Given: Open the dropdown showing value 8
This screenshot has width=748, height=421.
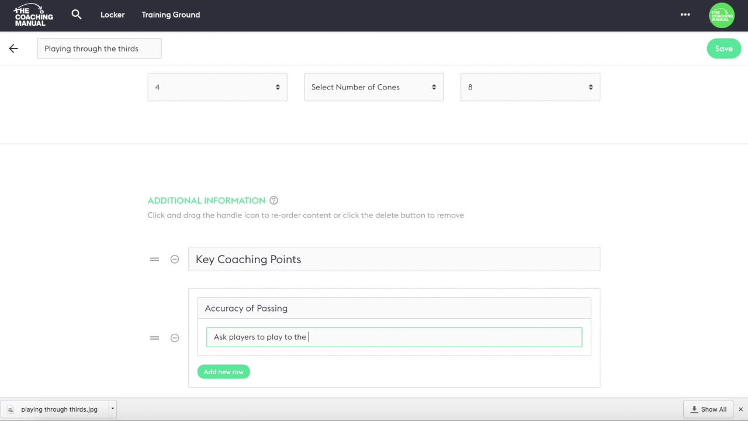Looking at the screenshot, I should pyautogui.click(x=530, y=87).
